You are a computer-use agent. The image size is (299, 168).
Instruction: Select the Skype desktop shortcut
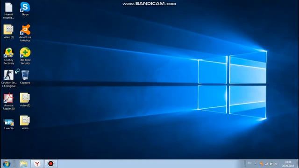point(25,9)
